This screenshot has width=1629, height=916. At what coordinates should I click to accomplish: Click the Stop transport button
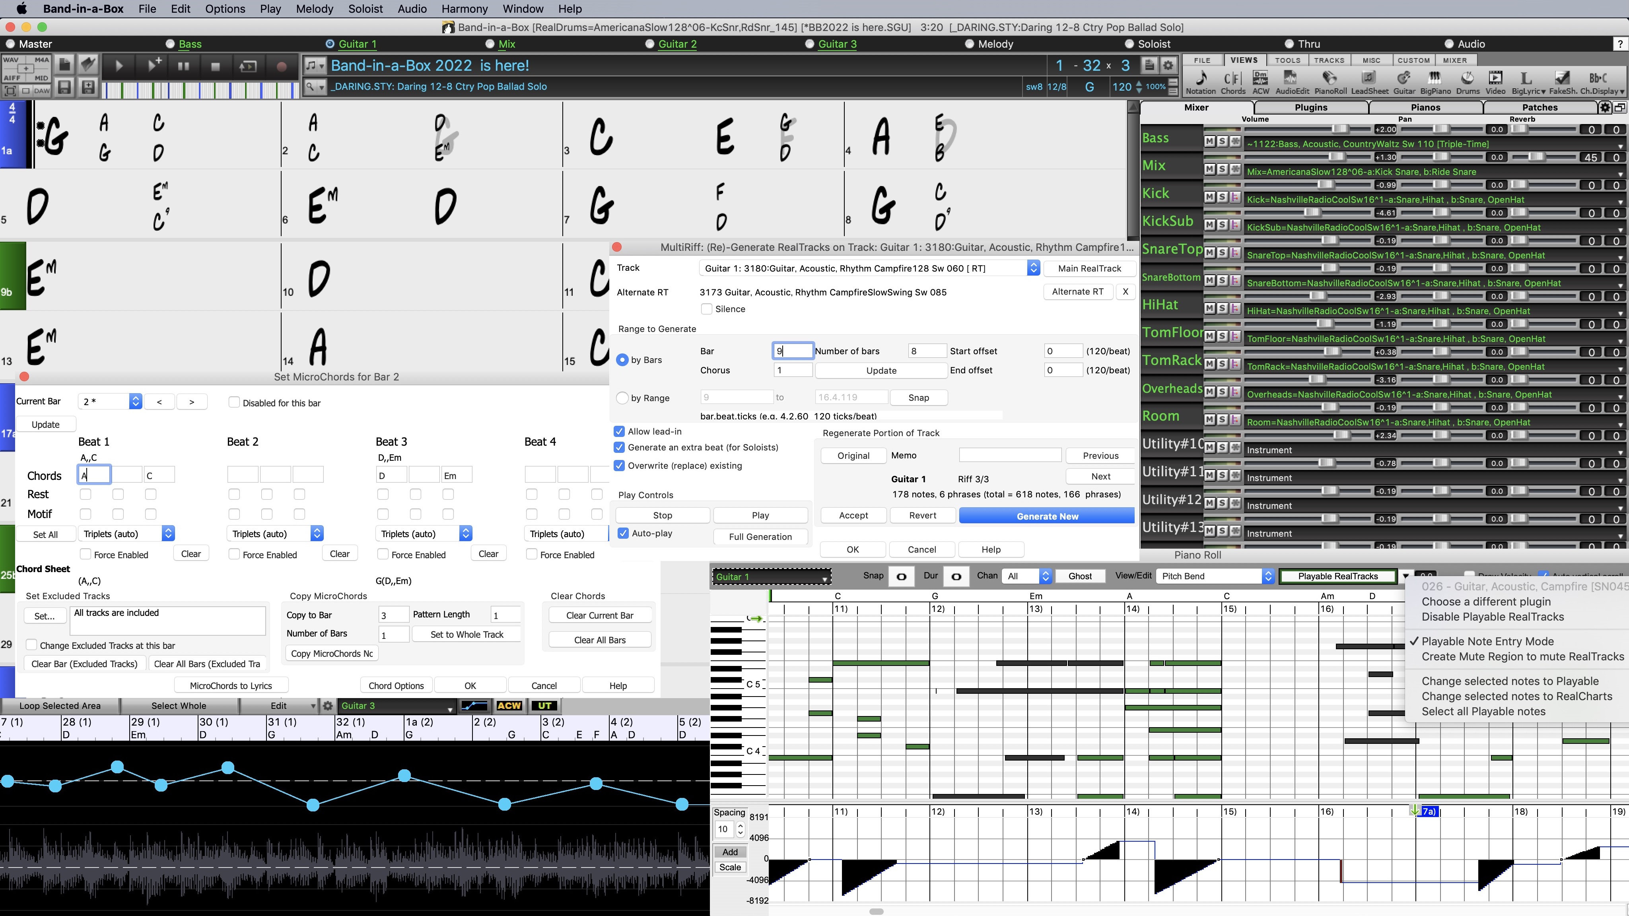coord(215,66)
